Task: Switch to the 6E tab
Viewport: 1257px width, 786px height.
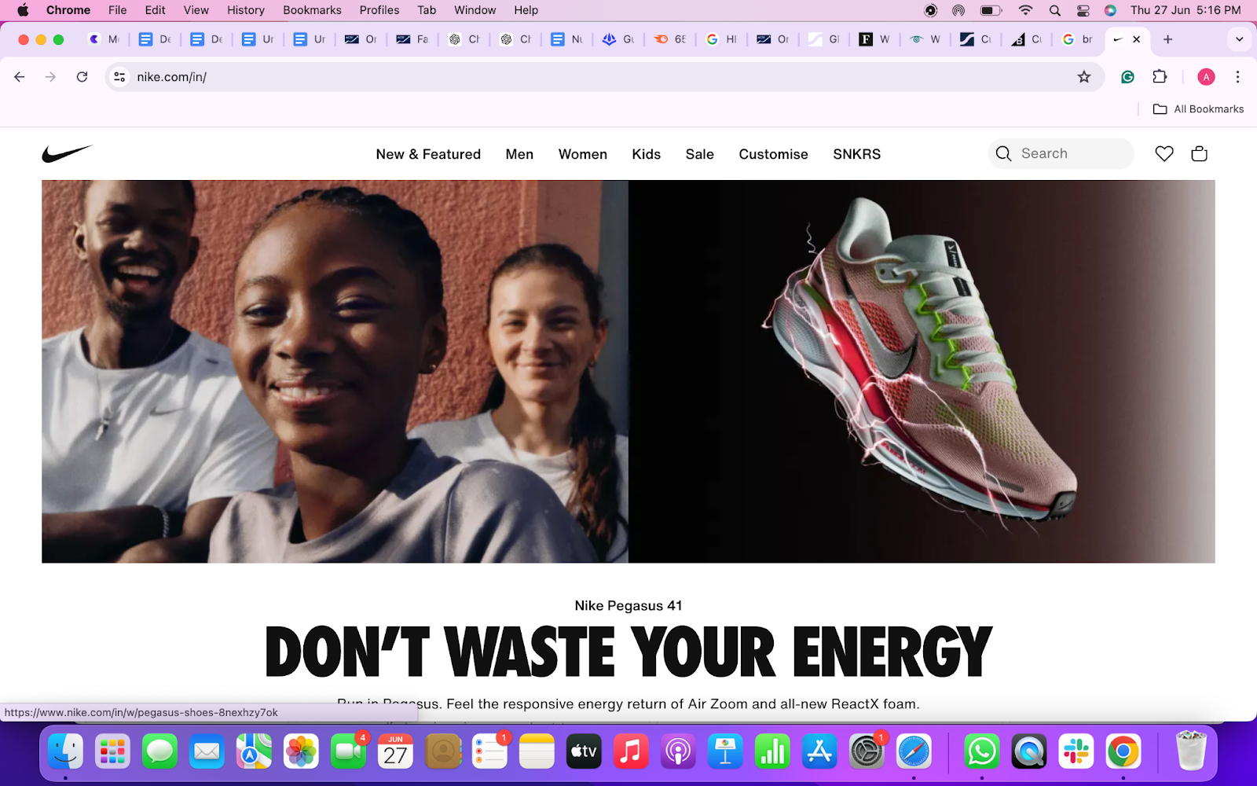Action: (670, 39)
